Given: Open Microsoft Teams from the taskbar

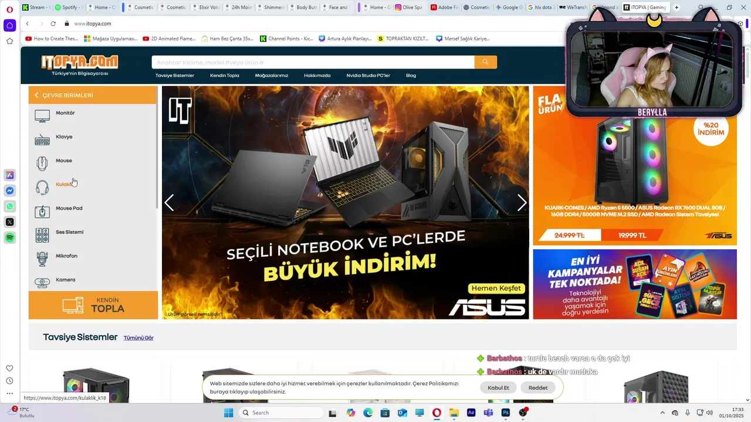Looking at the screenshot, I should [x=488, y=413].
